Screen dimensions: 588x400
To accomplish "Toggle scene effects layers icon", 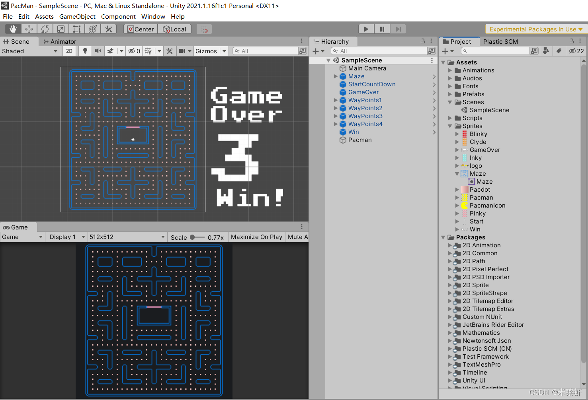I will click(110, 51).
